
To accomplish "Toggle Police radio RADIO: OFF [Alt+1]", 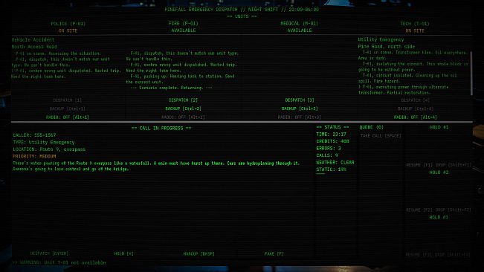I will point(68,117).
